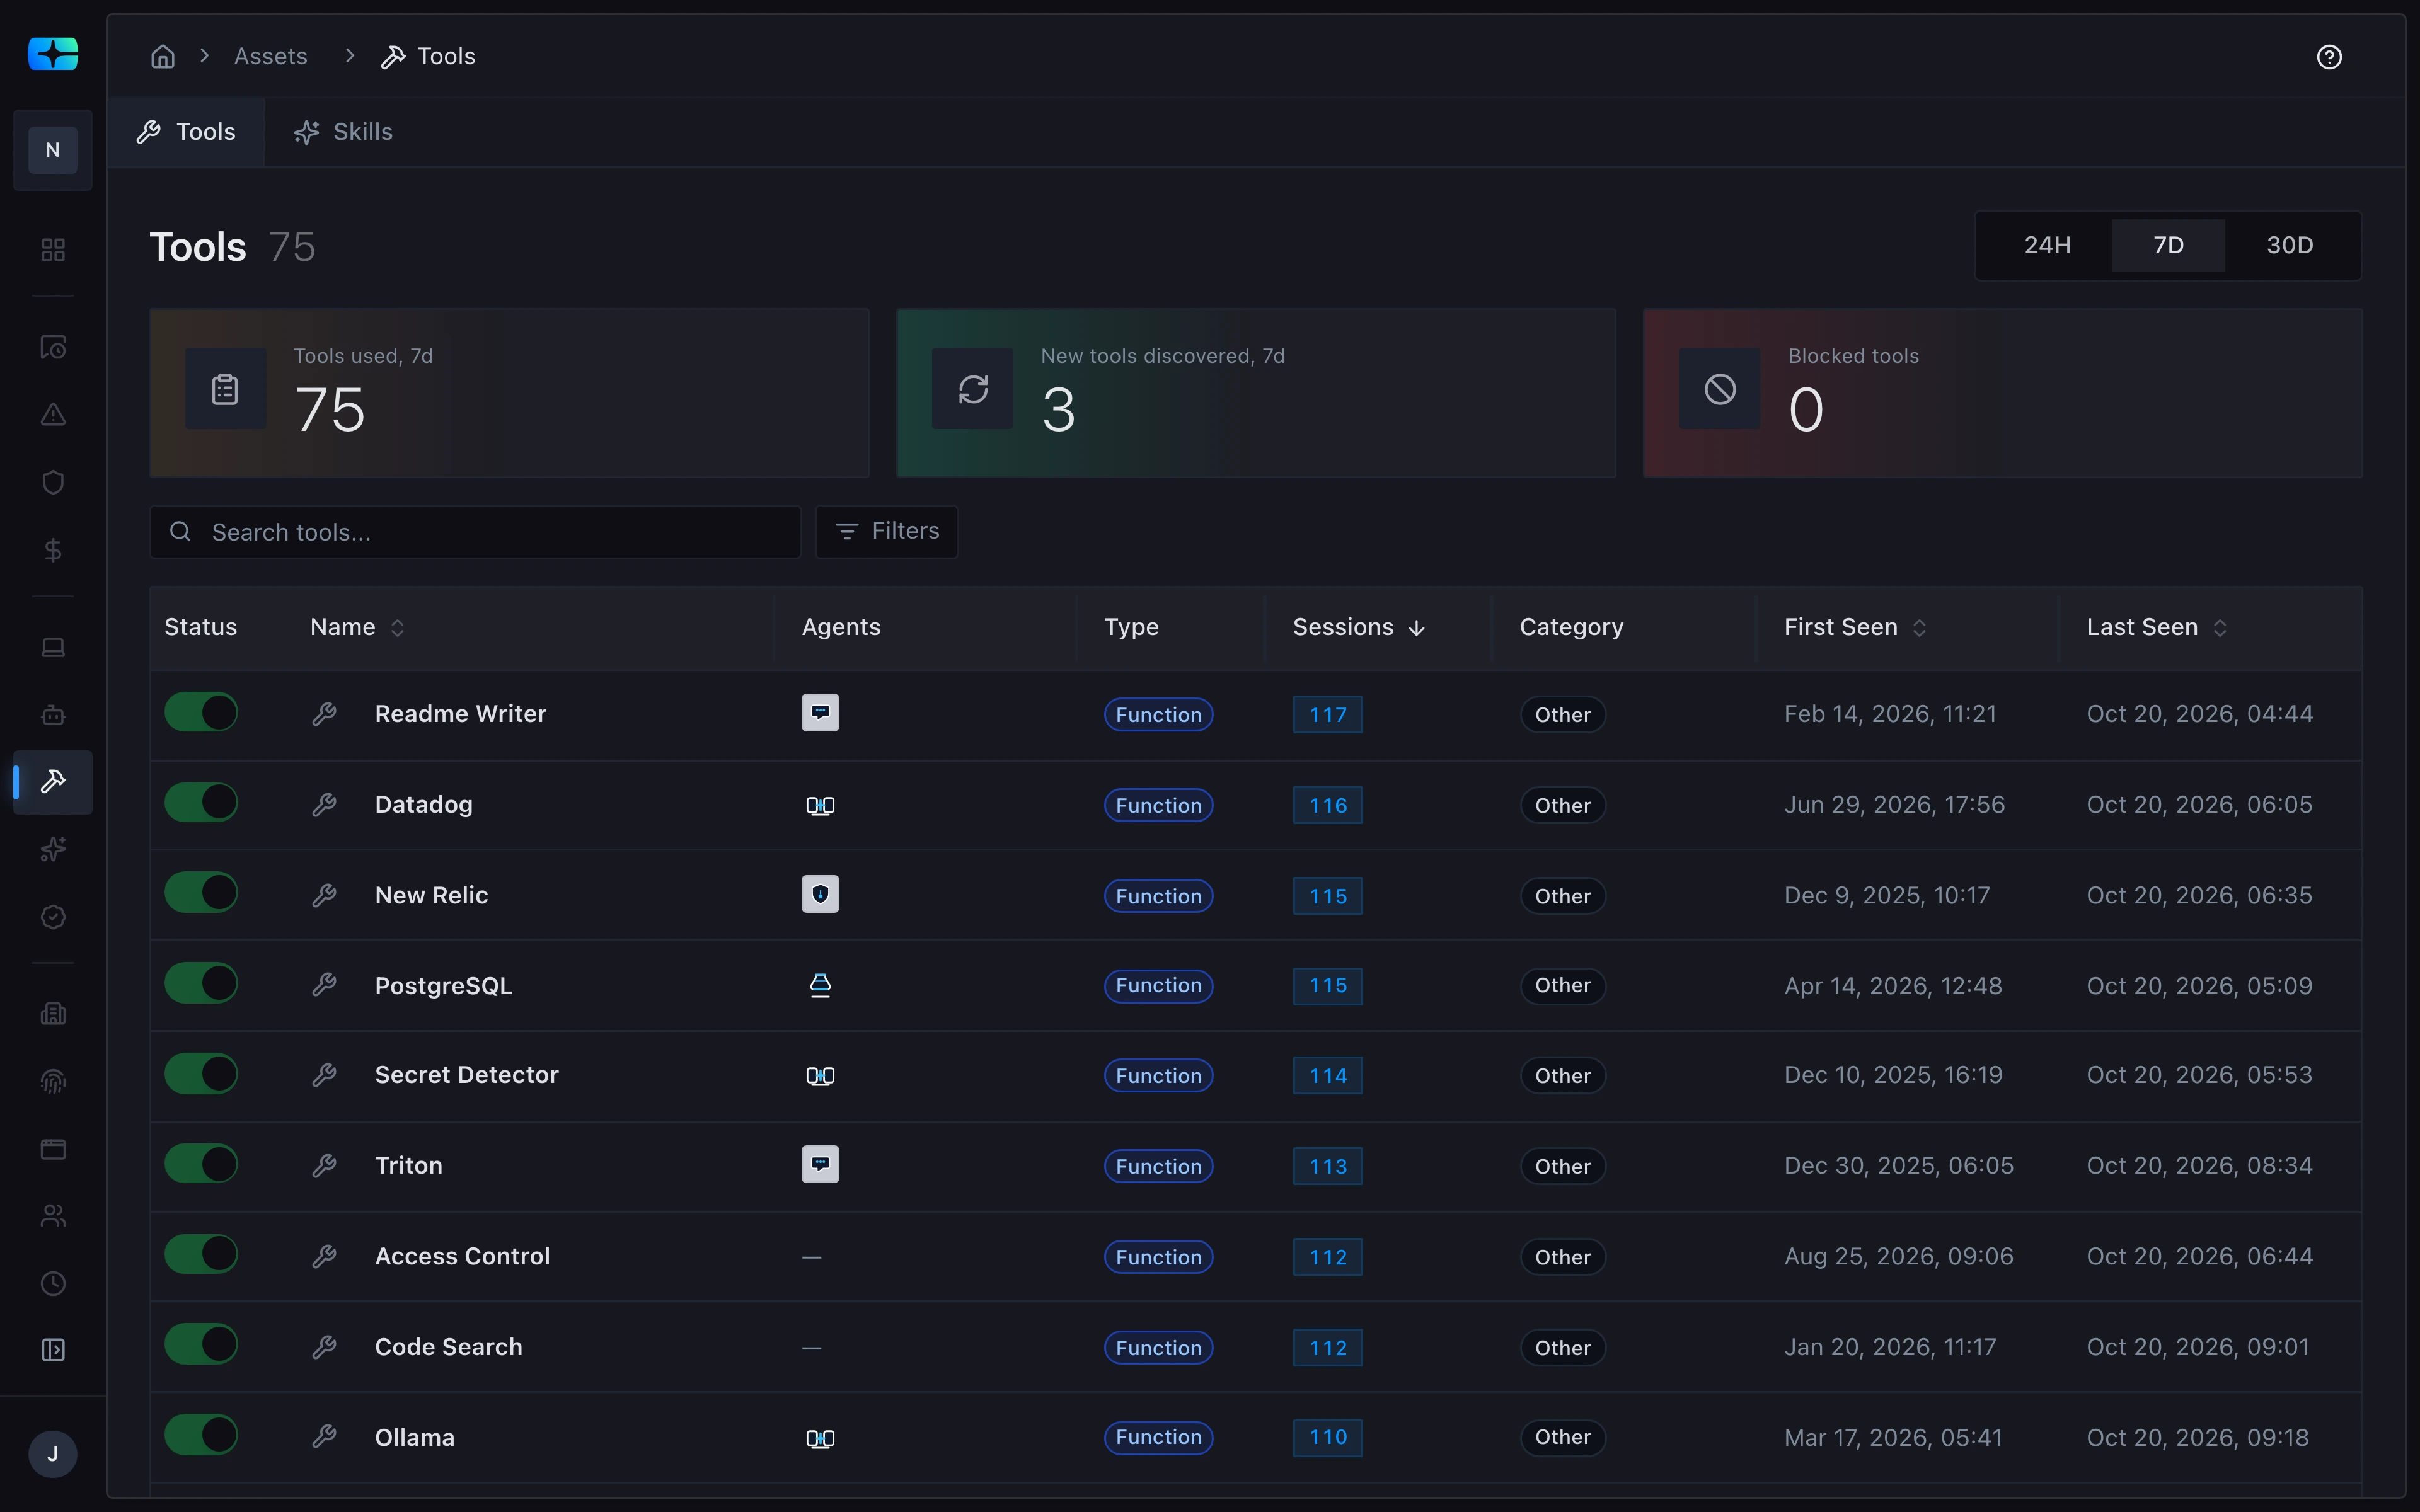
Task: Go to the home breadcrumb icon
Action: pyautogui.click(x=163, y=56)
